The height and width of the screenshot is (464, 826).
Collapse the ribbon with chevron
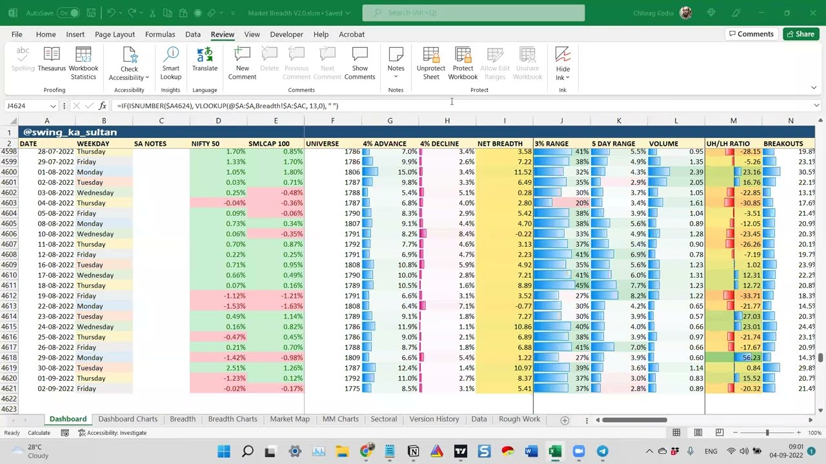[x=814, y=88]
